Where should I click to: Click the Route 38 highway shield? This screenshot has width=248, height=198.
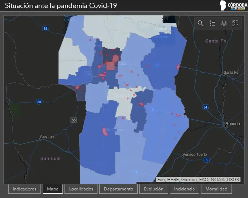pos(45,28)
